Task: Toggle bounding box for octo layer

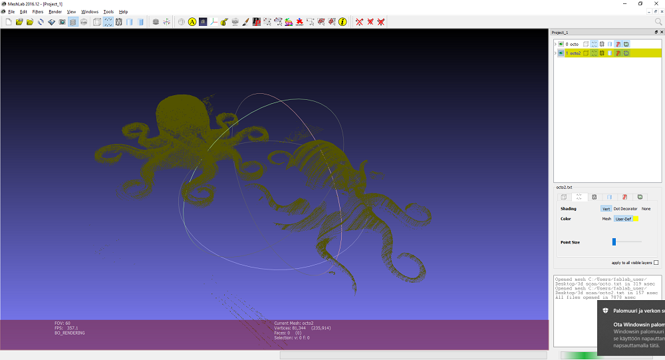Action: tap(586, 44)
